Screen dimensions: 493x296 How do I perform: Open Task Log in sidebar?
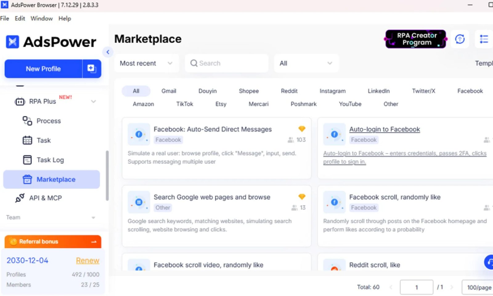pos(50,160)
